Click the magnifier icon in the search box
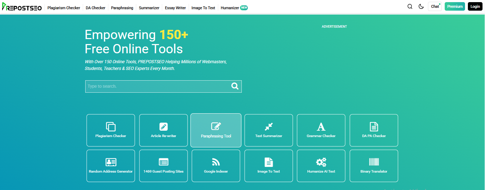The width and height of the screenshot is (485, 190). point(235,86)
